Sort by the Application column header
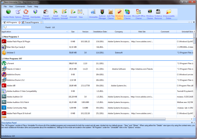Image resolution: width=197 pixels, height=139 pixels. (34, 32)
